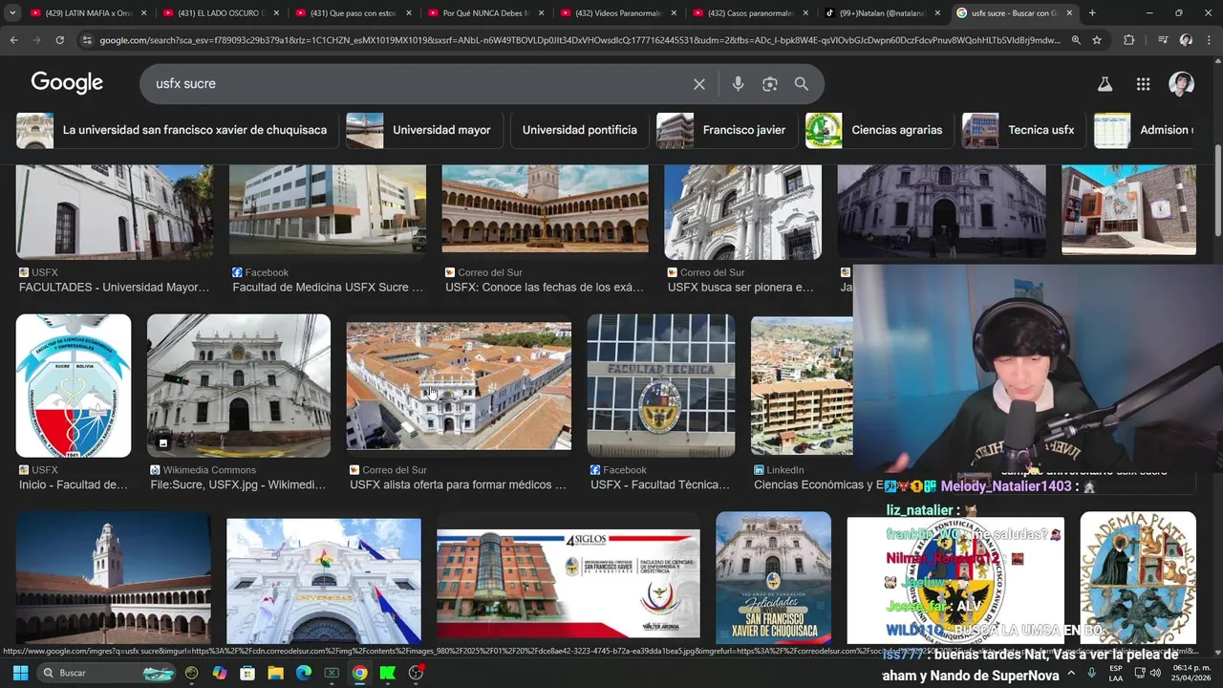Open 4 Siglos San Francisco Xavier banner image
Screen dimensions: 1223x688
[x=569, y=585]
